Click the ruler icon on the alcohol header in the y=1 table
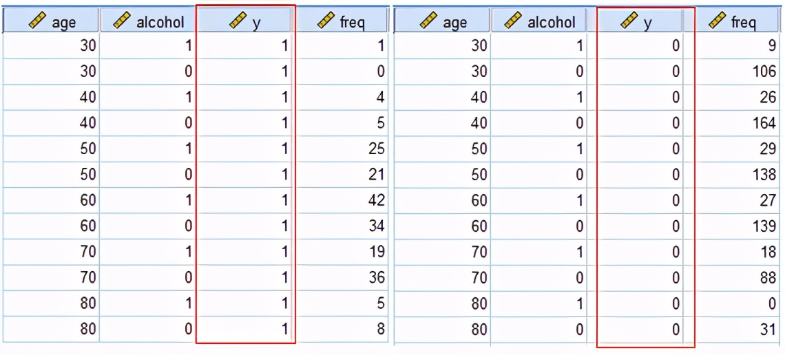785x355 pixels. point(122,21)
